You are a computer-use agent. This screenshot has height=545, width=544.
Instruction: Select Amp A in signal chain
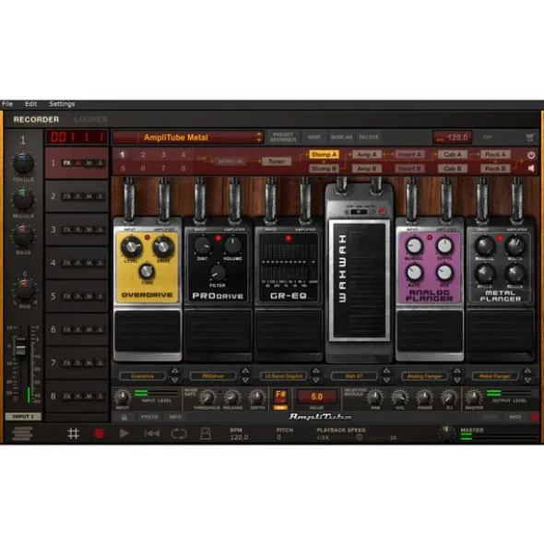(x=367, y=155)
